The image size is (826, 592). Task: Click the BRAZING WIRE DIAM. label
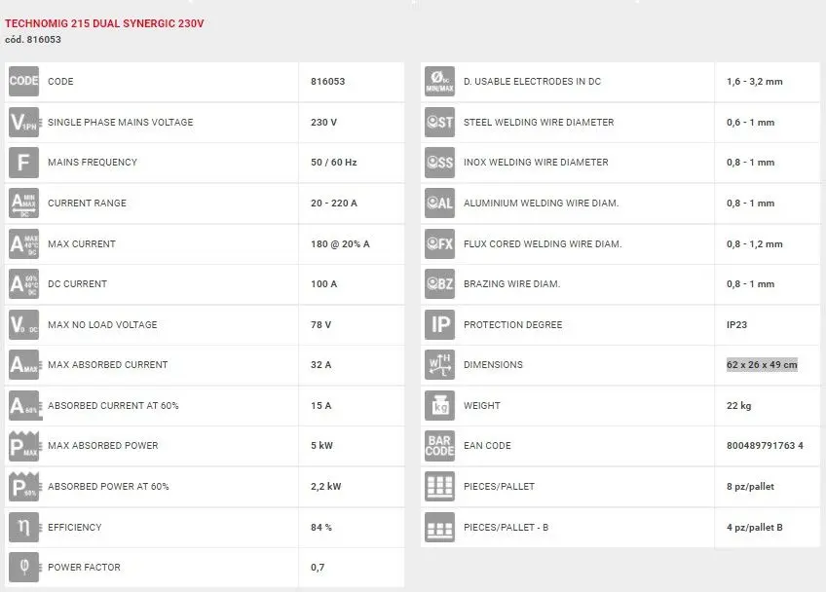coord(511,284)
